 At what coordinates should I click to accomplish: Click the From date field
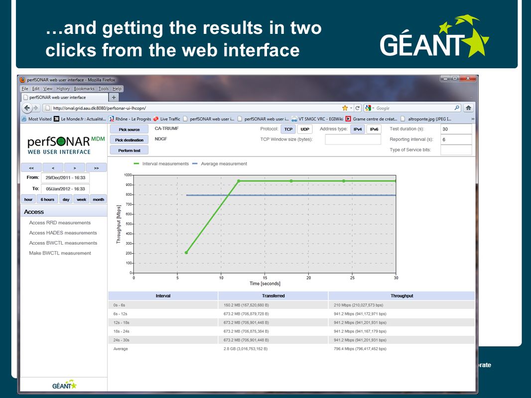65,177
